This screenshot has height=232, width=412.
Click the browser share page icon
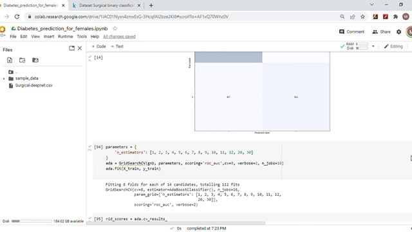pos(352,17)
